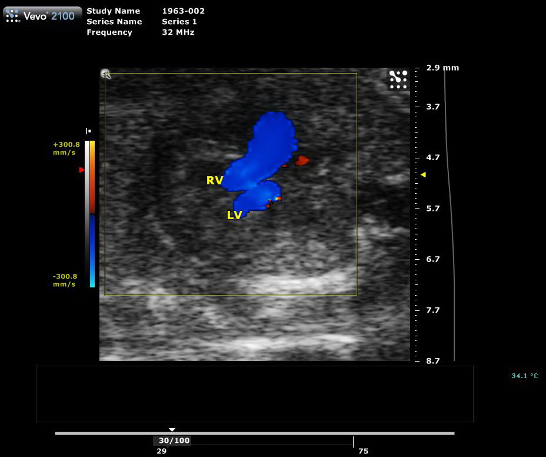Click the cine loop frame slider track
The image size is (546, 457).
click(x=255, y=433)
